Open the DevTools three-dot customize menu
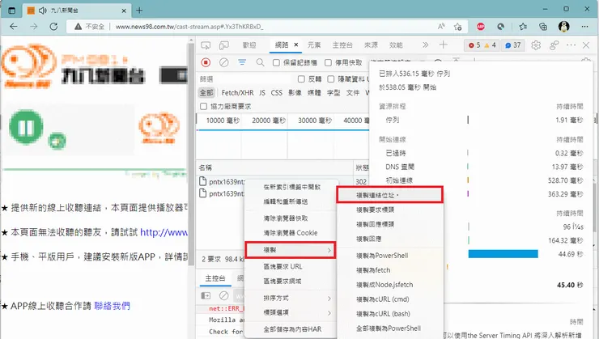 point(571,45)
